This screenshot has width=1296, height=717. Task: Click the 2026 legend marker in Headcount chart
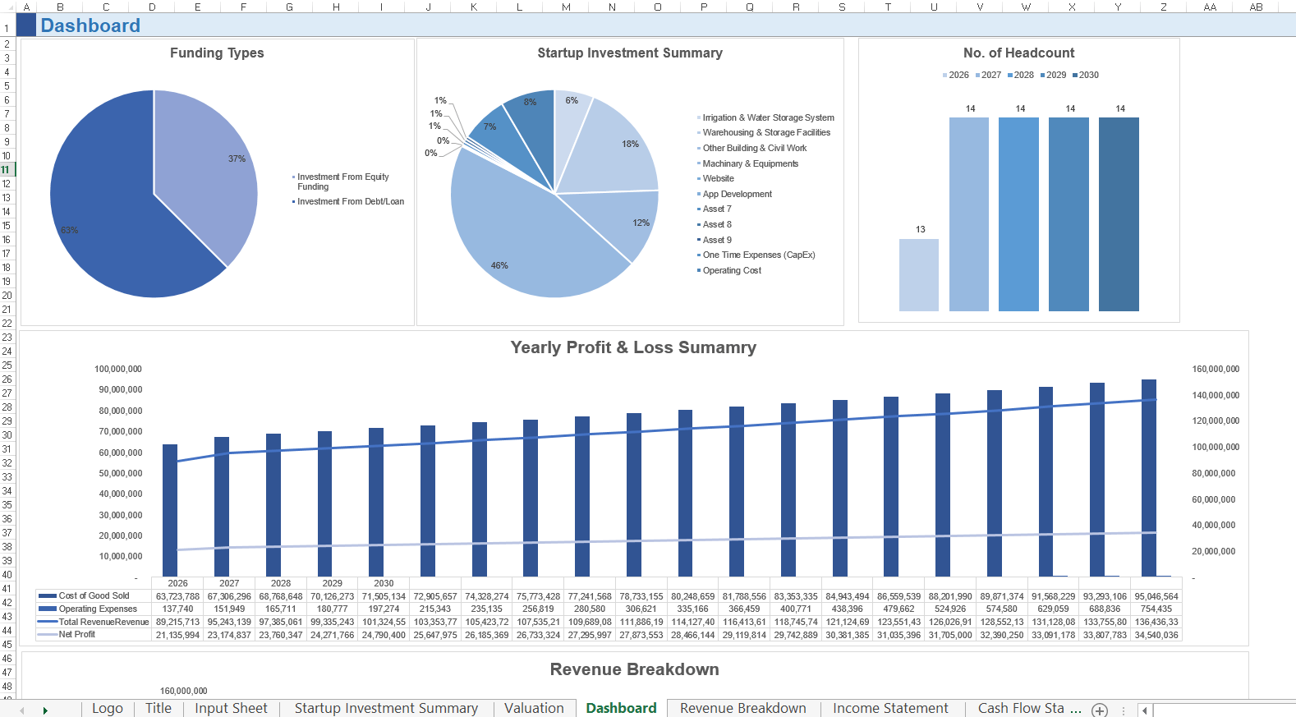(x=944, y=76)
